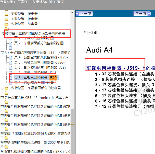Click text 7 - 12 芯黑色插头连接
Viewport: 155px width, 154px height.
point(125,106)
